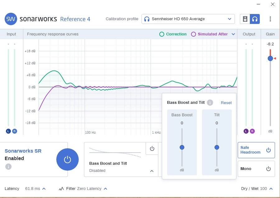280x198 pixels.
Task: Click the Sonarworks SR title
Action: point(23,151)
